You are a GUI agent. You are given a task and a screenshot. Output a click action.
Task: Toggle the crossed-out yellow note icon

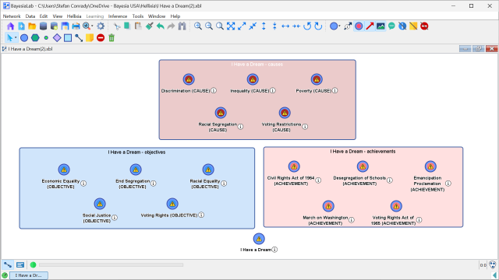(x=413, y=26)
